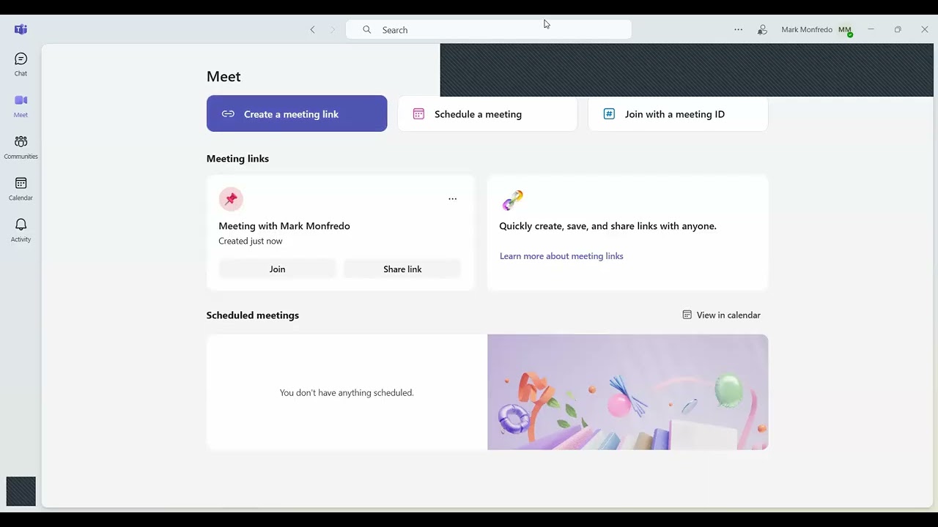Open the Activity bell in sidebar

[21, 231]
